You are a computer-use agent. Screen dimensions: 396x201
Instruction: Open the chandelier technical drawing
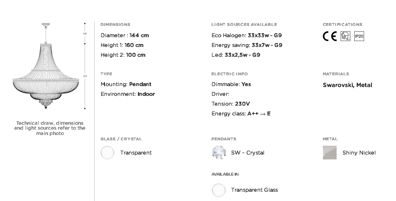(x=46, y=66)
